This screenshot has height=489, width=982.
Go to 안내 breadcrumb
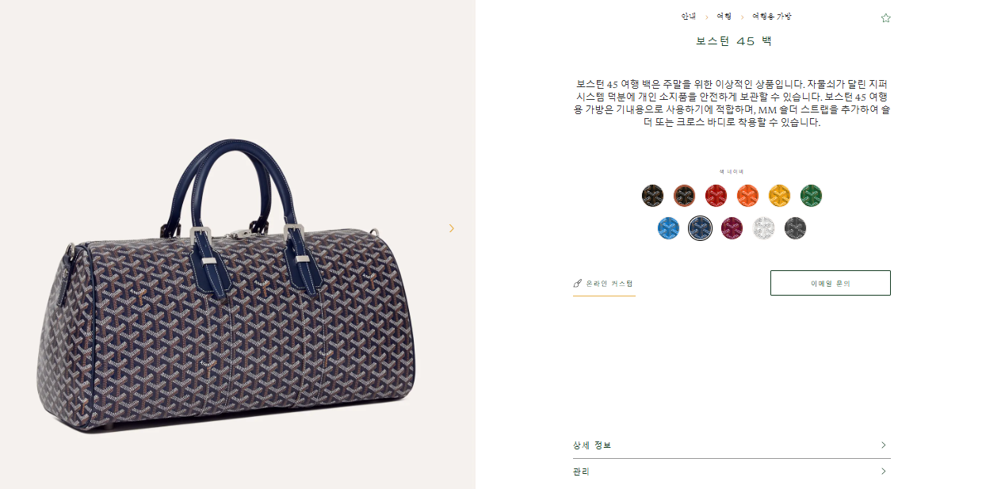688,17
